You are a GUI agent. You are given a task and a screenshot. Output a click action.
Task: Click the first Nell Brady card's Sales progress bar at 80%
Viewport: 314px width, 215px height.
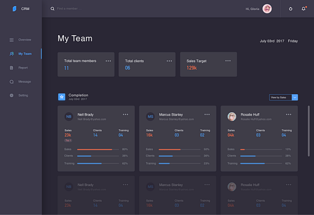pos(98,149)
